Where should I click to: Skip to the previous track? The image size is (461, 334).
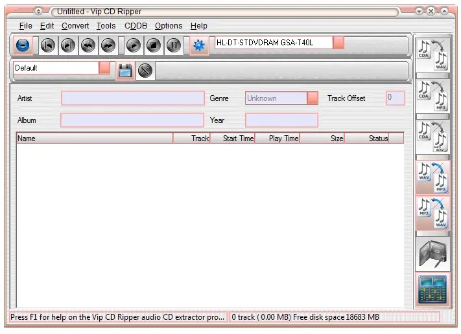[48, 45]
